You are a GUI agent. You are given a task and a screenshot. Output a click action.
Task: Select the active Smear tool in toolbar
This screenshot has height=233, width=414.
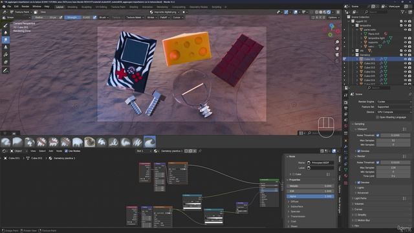coord(6,40)
